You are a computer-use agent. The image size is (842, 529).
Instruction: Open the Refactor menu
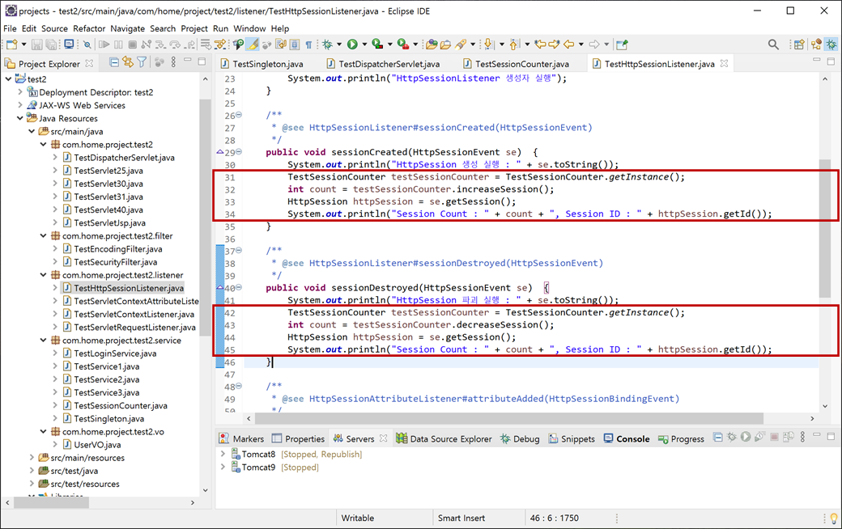click(89, 28)
